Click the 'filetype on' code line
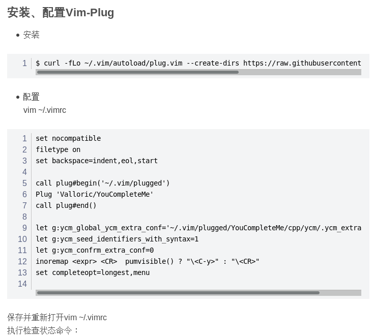This screenshot has width=373, height=336. (58, 149)
